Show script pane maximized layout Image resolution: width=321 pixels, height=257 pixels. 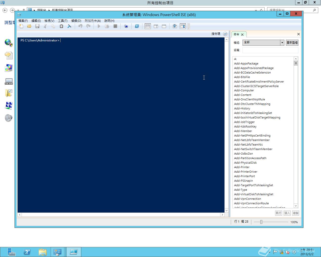click(164, 26)
